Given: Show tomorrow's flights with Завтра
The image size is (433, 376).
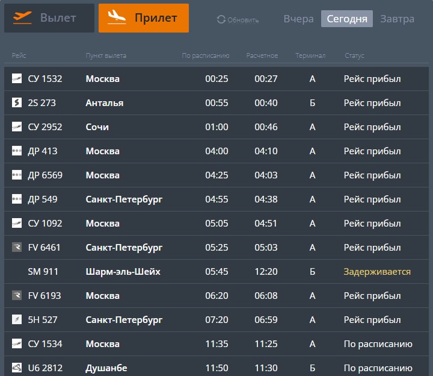Looking at the screenshot, I should click(397, 19).
